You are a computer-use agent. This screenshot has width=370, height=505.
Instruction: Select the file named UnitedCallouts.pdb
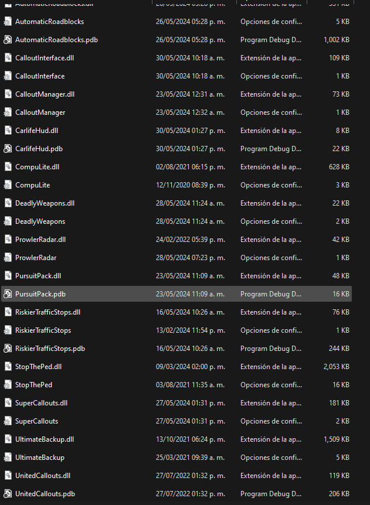(x=45, y=494)
